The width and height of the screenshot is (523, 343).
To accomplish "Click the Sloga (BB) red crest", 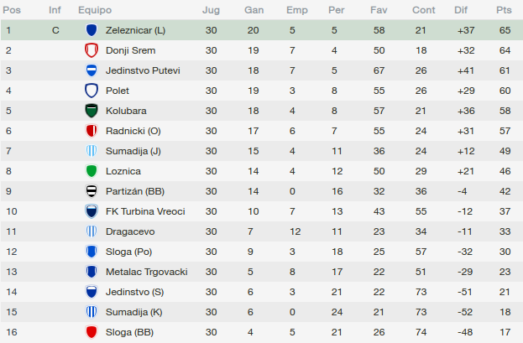I will coord(92,332).
